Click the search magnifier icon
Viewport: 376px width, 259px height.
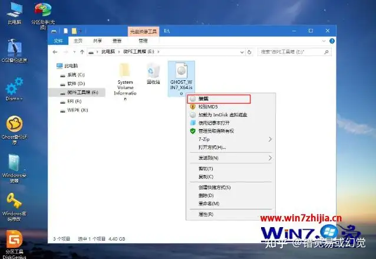326,52
